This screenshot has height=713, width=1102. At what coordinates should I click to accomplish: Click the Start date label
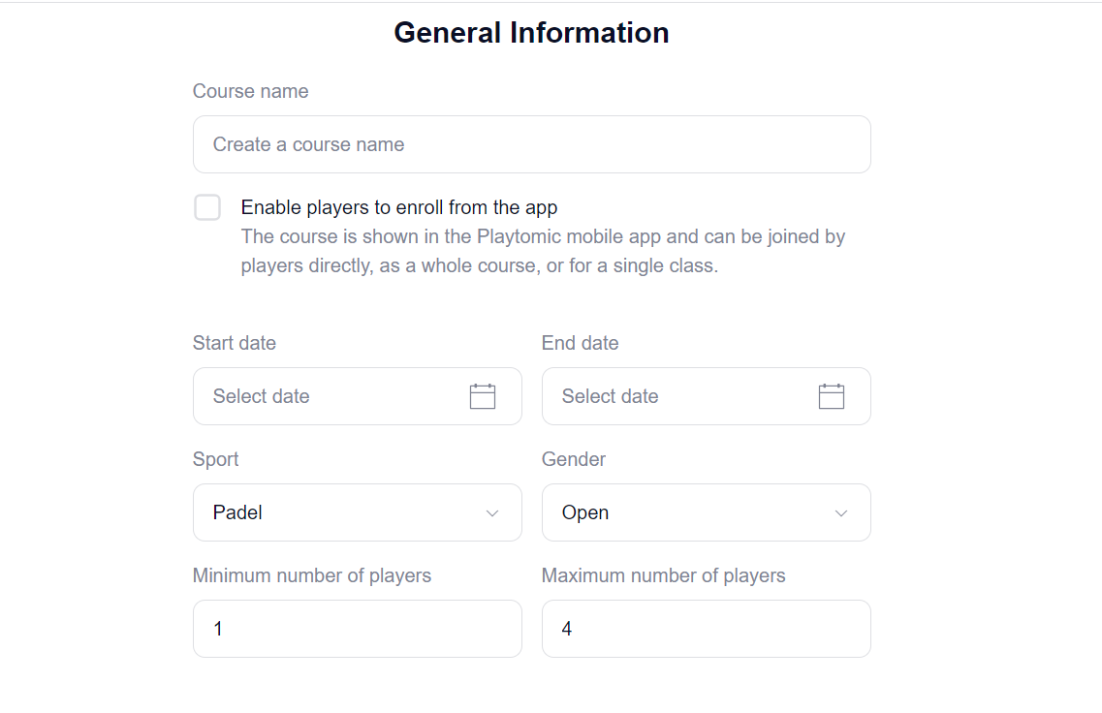(235, 342)
